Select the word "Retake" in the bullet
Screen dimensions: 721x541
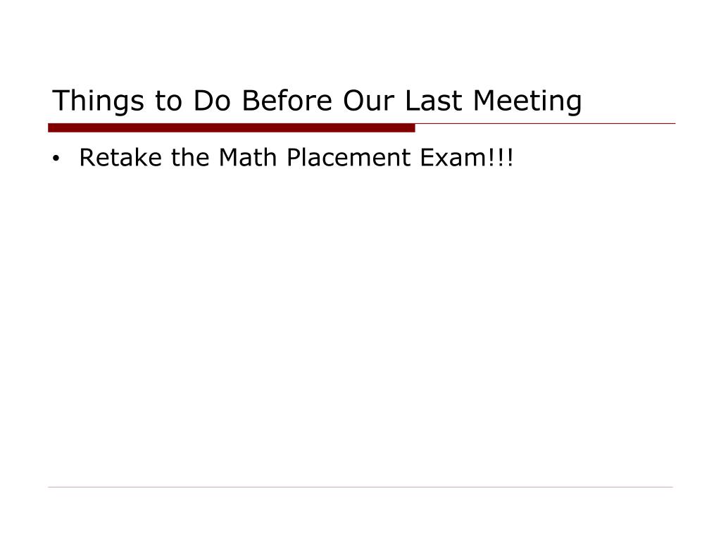pos(120,157)
